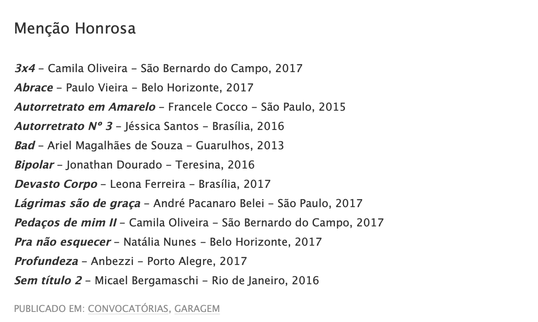
Task: Click the Menção Honrosa heading
Action: (x=75, y=29)
